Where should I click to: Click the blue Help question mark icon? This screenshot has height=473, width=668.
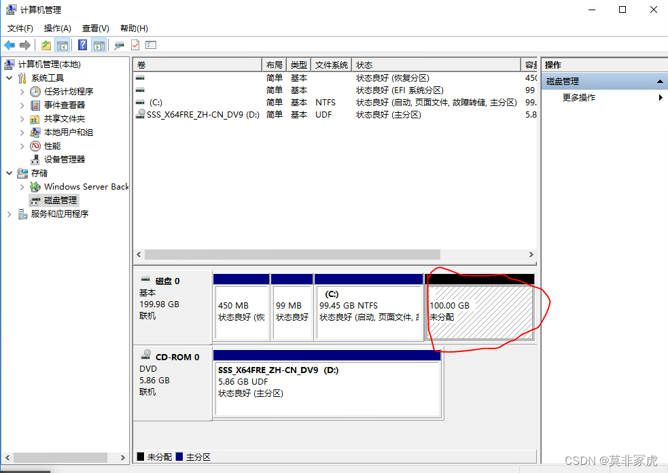(x=83, y=45)
